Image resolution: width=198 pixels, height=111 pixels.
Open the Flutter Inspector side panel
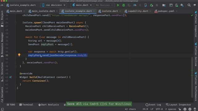(196, 24)
